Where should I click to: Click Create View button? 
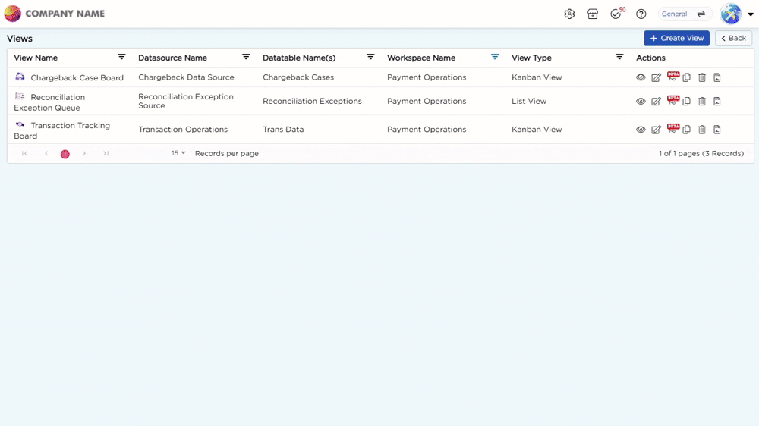click(x=676, y=38)
